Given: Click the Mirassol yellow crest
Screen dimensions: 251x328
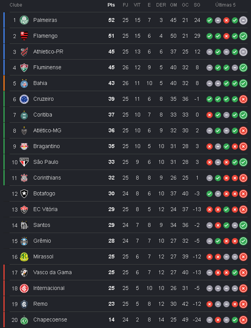Looking at the screenshot, I should [24, 256].
